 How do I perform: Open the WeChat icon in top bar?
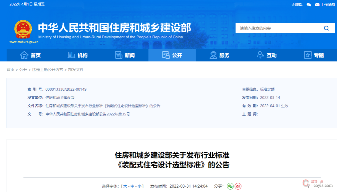(309, 4)
